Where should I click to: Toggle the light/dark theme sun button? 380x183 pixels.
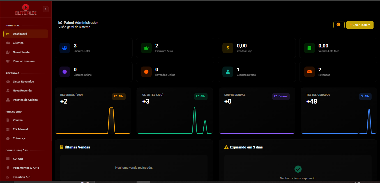point(339,25)
